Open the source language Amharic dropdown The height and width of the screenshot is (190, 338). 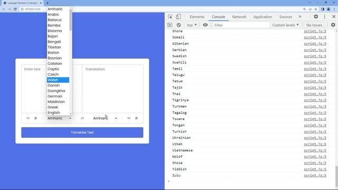point(59,118)
